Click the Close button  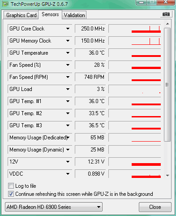155,207
